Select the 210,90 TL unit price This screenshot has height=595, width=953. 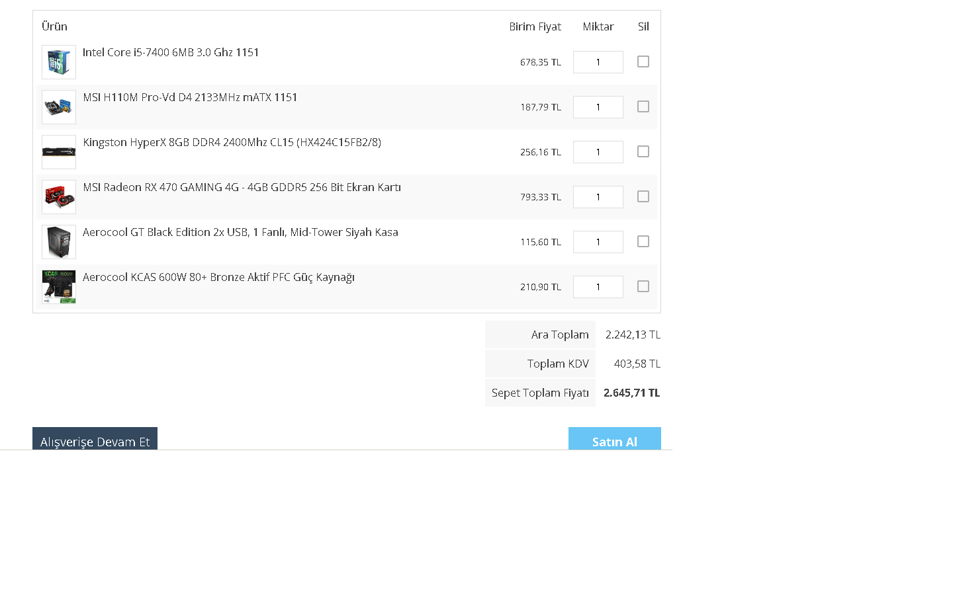[x=540, y=287]
